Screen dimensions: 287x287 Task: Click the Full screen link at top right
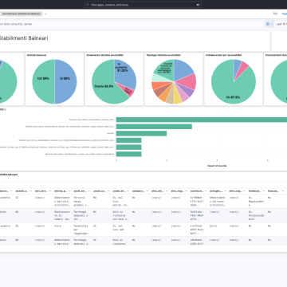click(x=285, y=14)
